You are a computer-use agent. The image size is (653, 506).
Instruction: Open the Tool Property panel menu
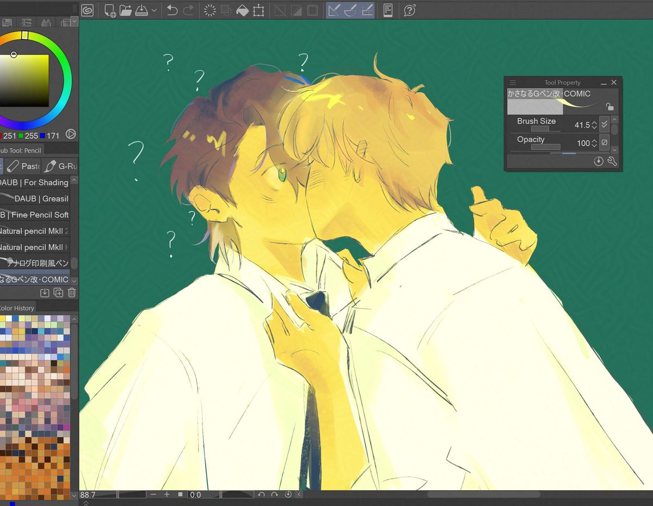(513, 83)
